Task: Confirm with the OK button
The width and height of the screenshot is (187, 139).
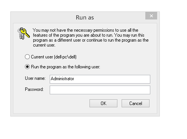Action: (103, 103)
